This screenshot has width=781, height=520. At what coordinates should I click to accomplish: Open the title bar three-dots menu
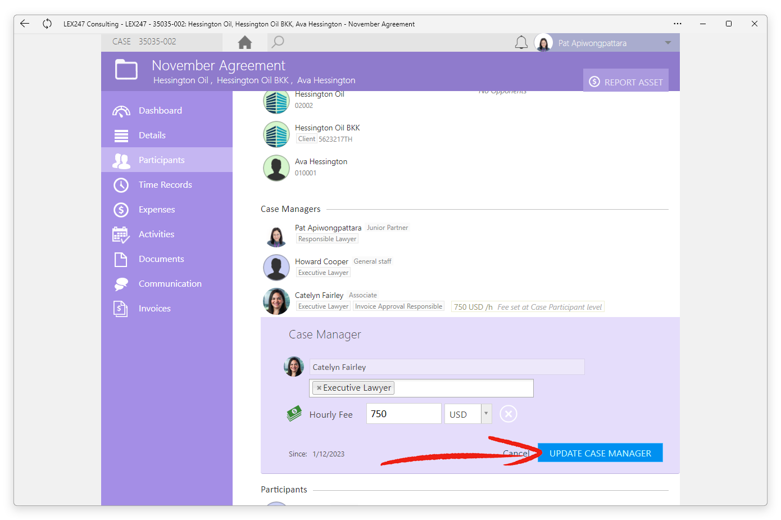(x=678, y=24)
